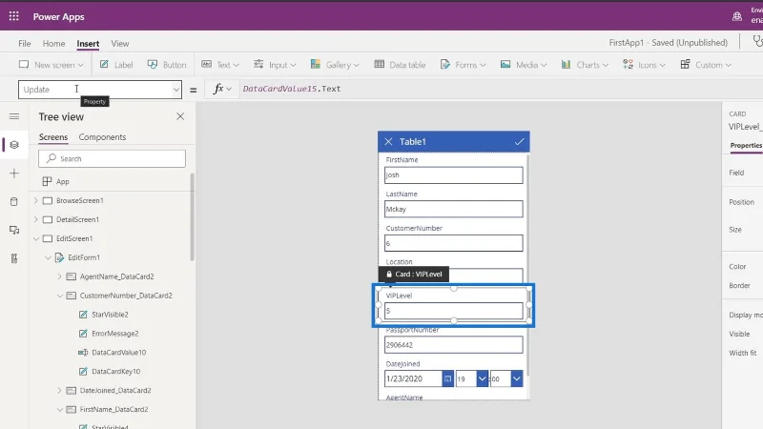Open the Charts dropdown
Image resolution: width=763 pixels, height=429 pixels.
click(585, 65)
